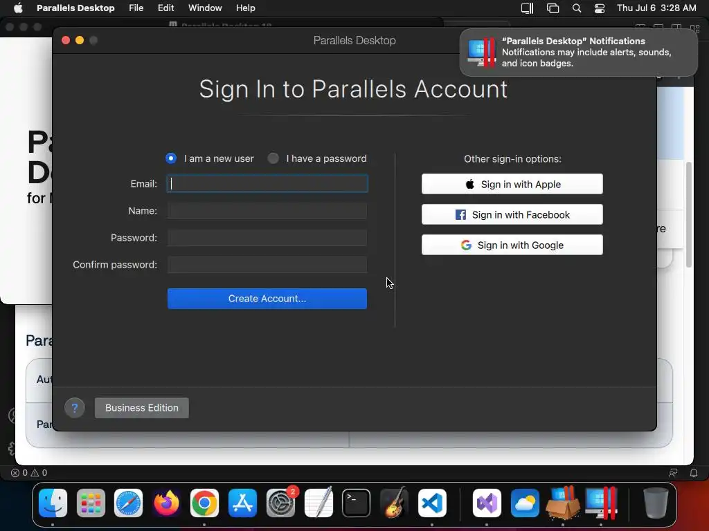The width and height of the screenshot is (709, 531).
Task: Open Visual Studio Code from the Dock
Action: tap(432, 503)
